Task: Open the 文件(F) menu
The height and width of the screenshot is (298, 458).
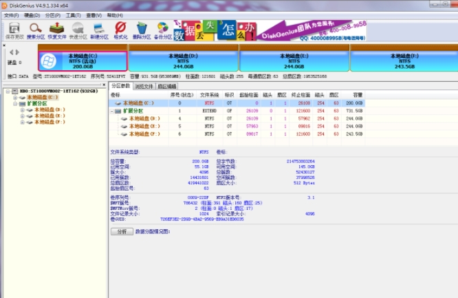Action: pos(11,14)
